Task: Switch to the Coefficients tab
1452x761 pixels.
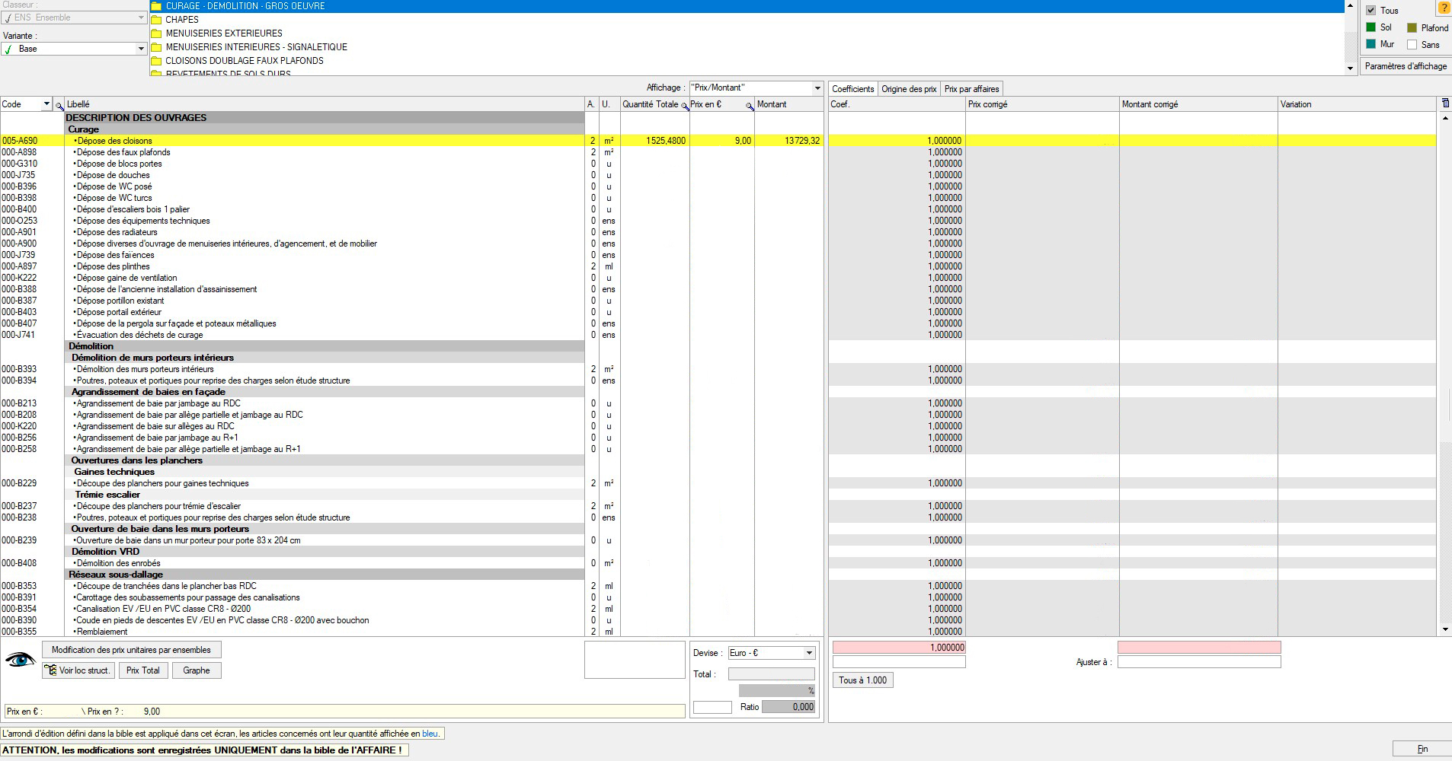Action: (852, 89)
